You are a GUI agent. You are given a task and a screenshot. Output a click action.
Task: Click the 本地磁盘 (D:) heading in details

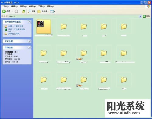tap(12, 52)
